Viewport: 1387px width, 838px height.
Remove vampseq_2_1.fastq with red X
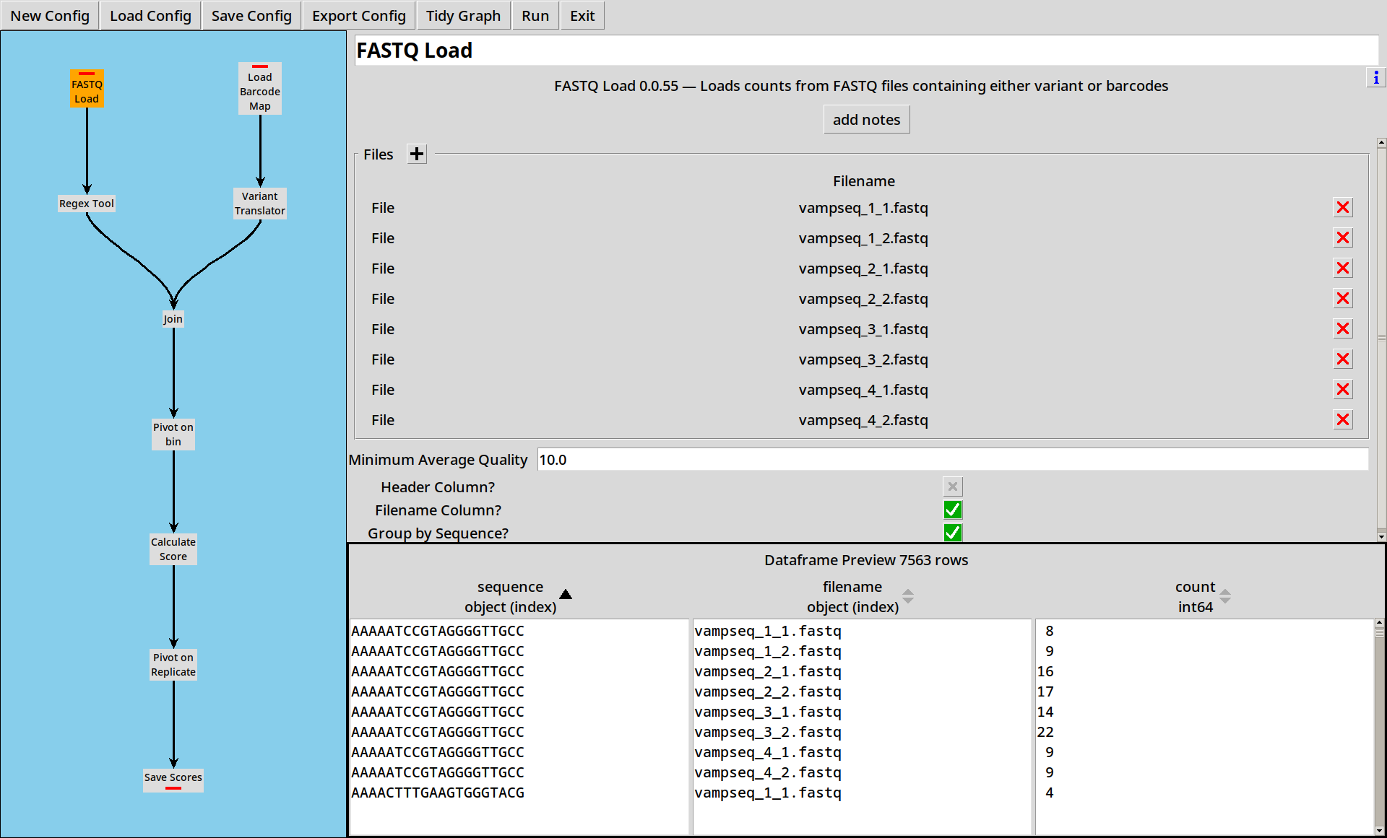(1343, 269)
